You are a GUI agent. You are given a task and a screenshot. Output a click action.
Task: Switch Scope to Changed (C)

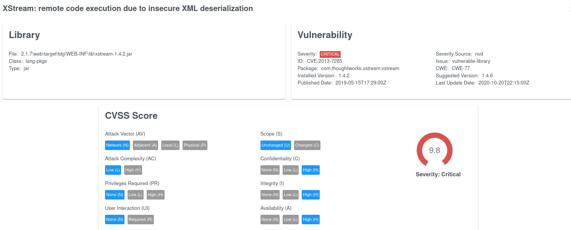(x=307, y=145)
